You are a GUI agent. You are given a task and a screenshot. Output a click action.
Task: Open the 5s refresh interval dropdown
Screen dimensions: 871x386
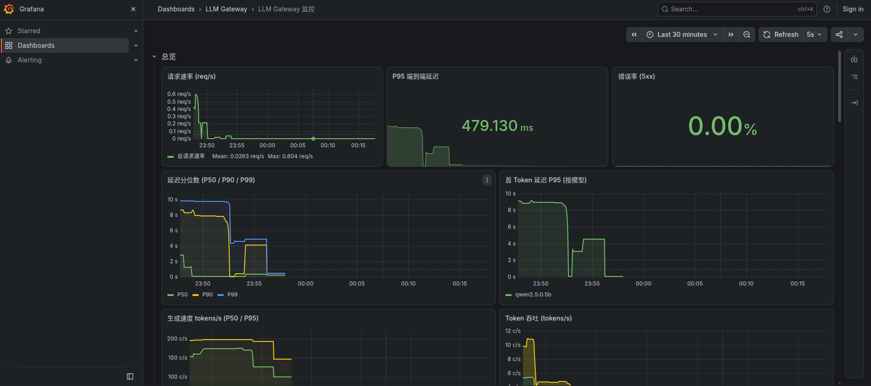point(815,35)
